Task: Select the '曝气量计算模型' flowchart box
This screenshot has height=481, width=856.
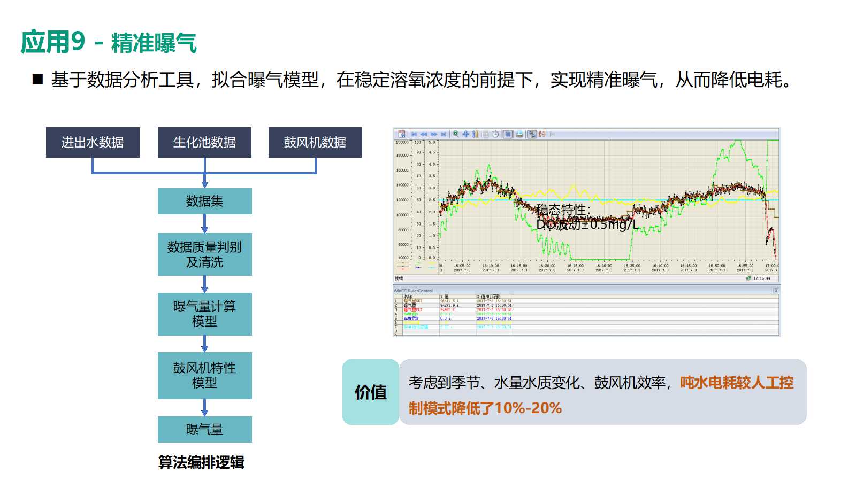Action: click(x=204, y=314)
